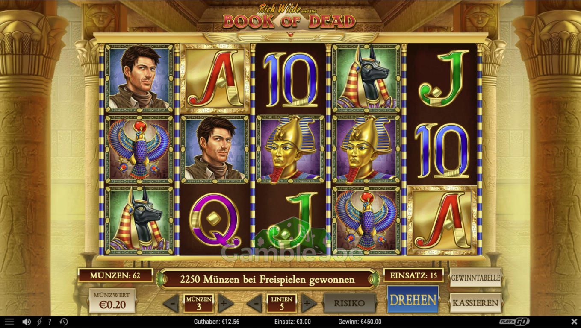
Task: Close the game with the X icon
Action: pos(574,322)
